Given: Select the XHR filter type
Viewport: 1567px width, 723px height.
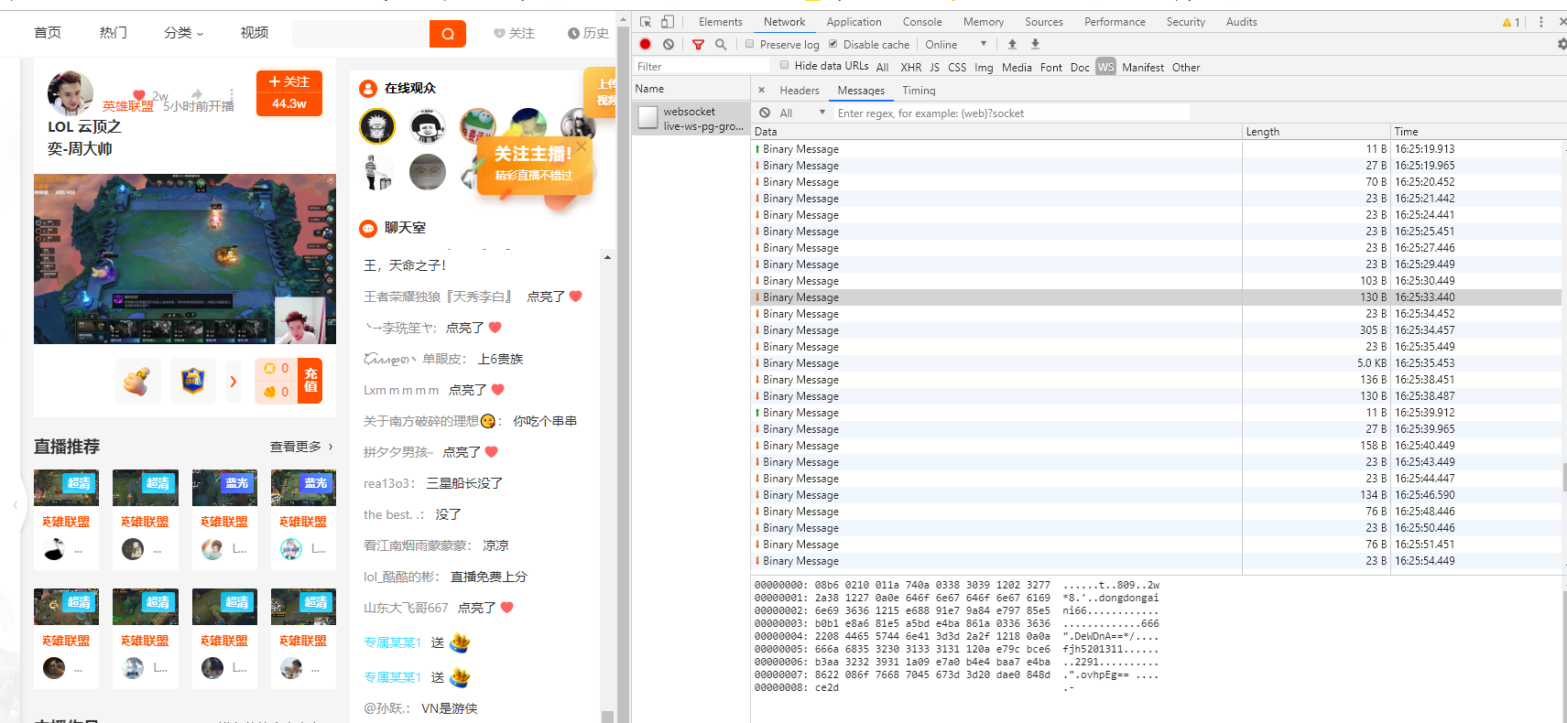Looking at the screenshot, I should pos(910,68).
